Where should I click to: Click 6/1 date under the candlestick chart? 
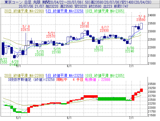[x=69, y=66]
